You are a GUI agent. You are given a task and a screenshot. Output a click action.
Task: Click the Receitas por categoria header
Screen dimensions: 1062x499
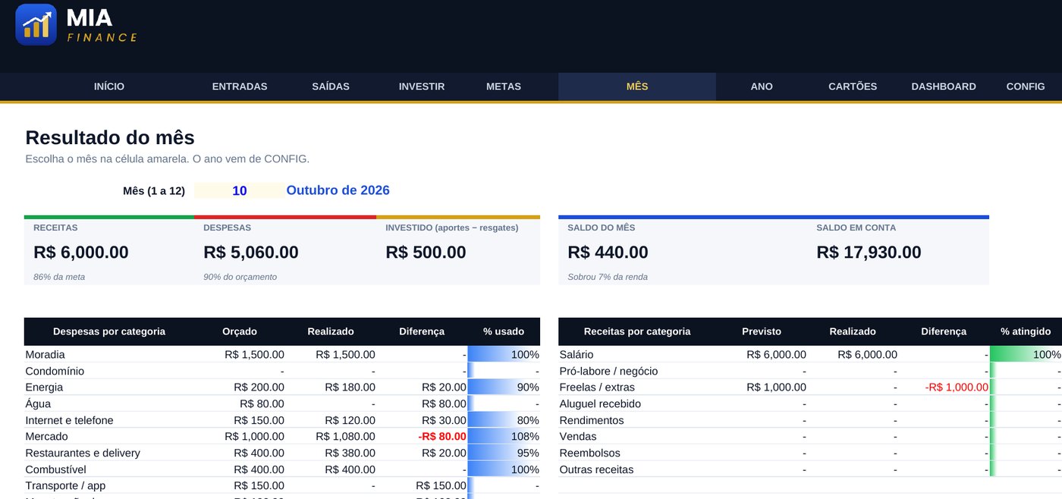pos(637,331)
